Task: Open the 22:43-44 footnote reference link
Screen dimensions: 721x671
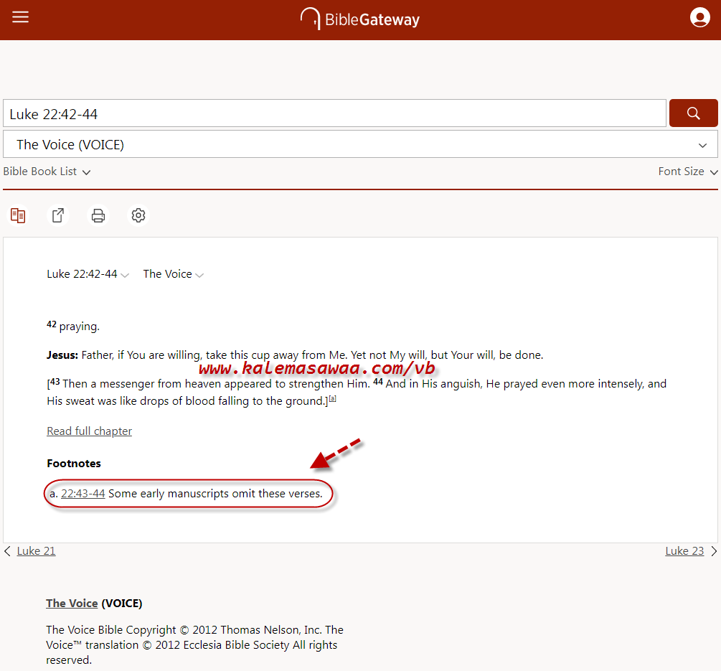Action: [x=83, y=494]
